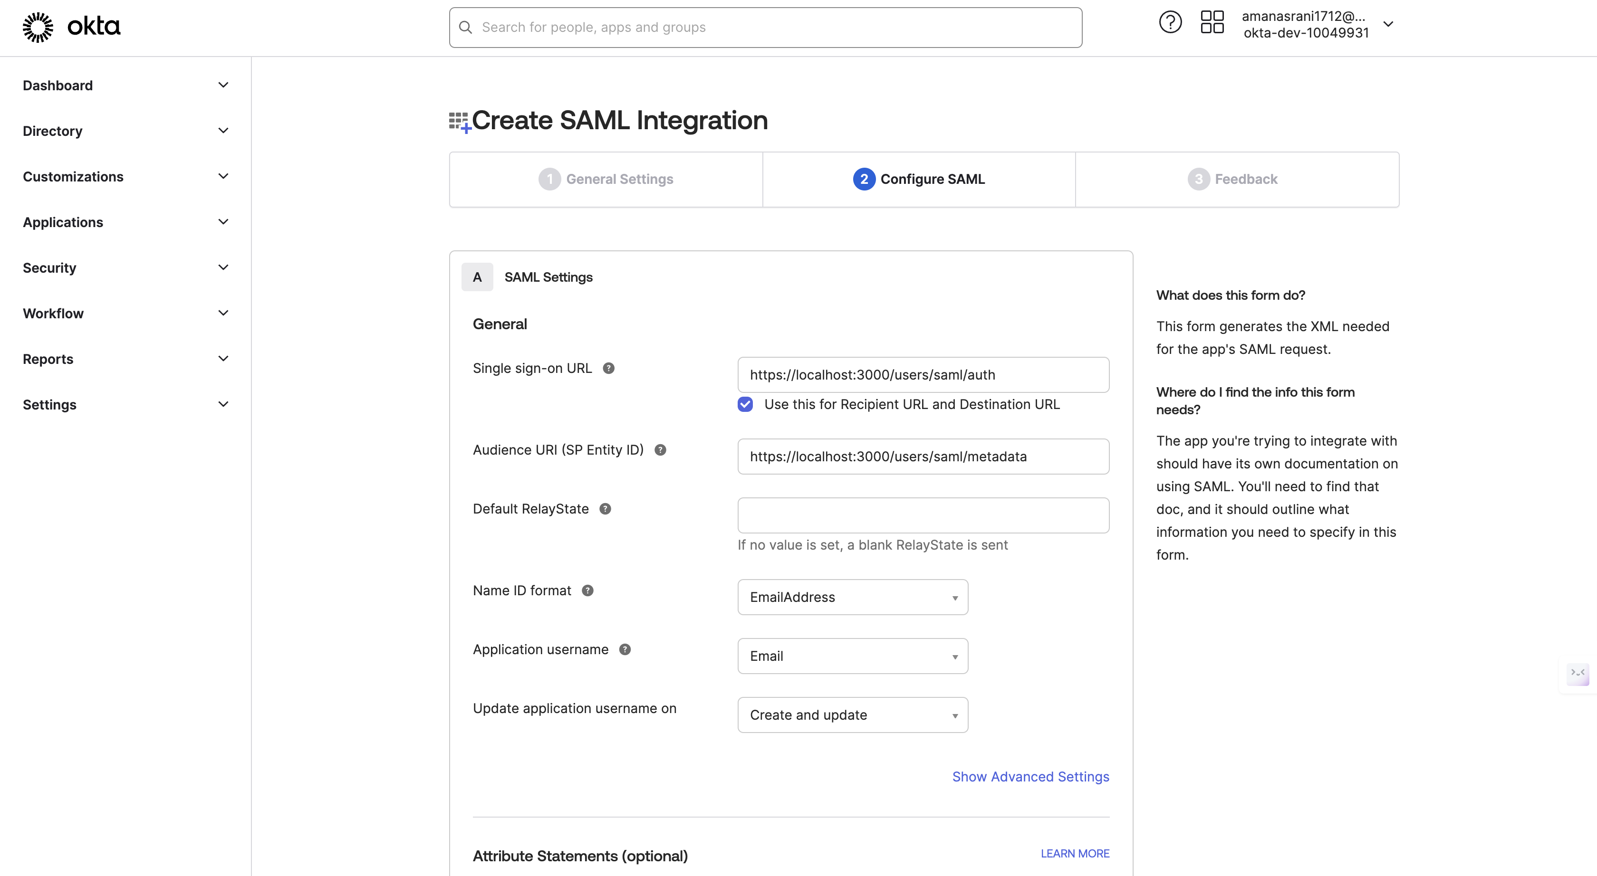Select the Feedback step tab
1597x876 pixels.
tap(1233, 179)
